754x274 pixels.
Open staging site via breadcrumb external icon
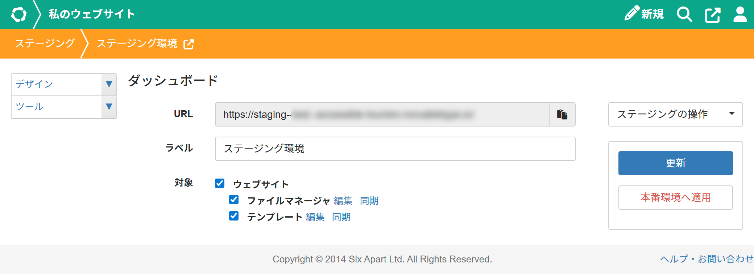[x=188, y=44]
